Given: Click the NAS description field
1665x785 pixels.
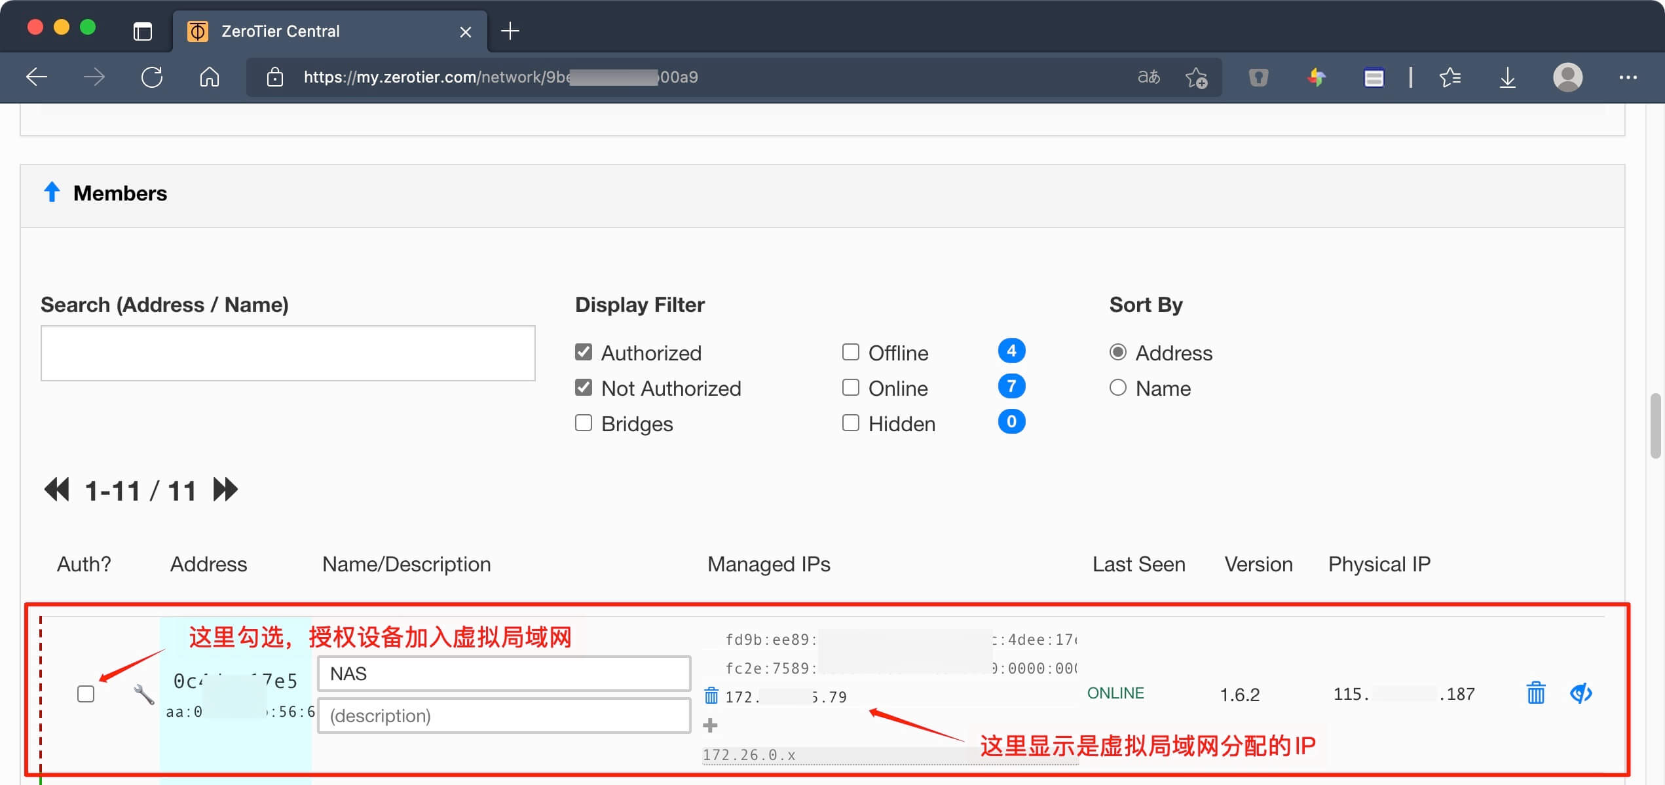Looking at the screenshot, I should tap(504, 716).
